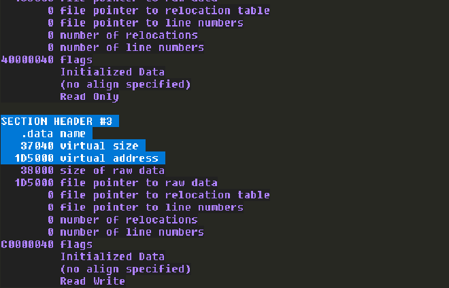Click "number of relocations" in the .data section

pos(129,219)
